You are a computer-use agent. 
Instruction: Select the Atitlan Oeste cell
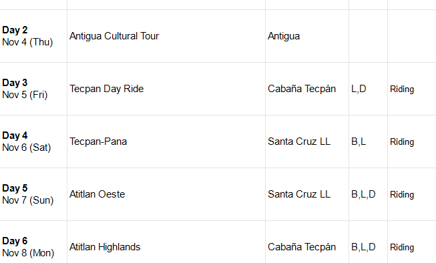(166, 194)
